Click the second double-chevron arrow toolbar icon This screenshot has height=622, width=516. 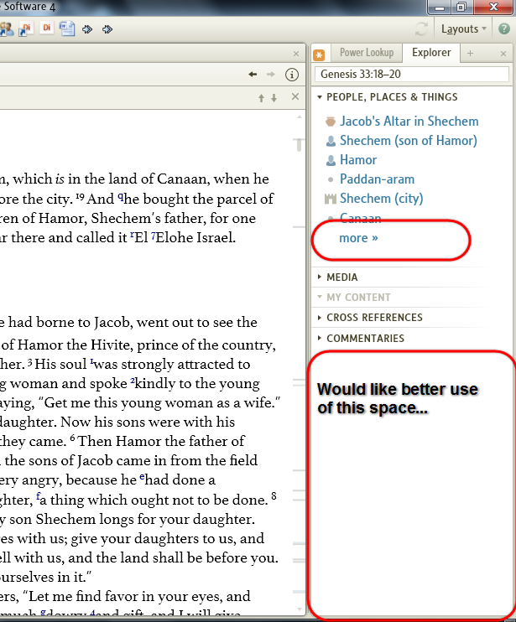point(107,29)
